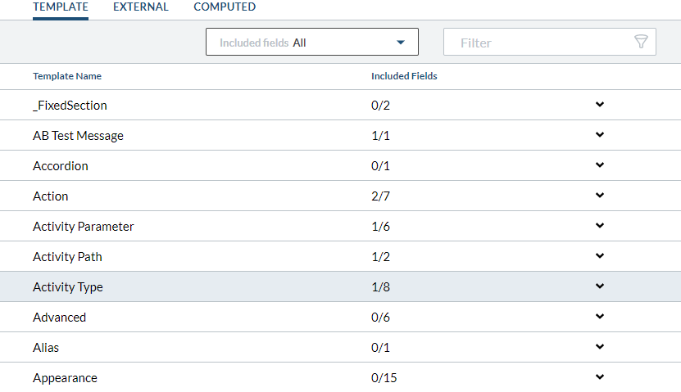The height and width of the screenshot is (392, 681).
Task: Expand the Activity Type chevron
Action: 600,286
